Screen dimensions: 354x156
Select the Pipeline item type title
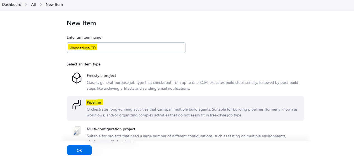click(x=94, y=102)
